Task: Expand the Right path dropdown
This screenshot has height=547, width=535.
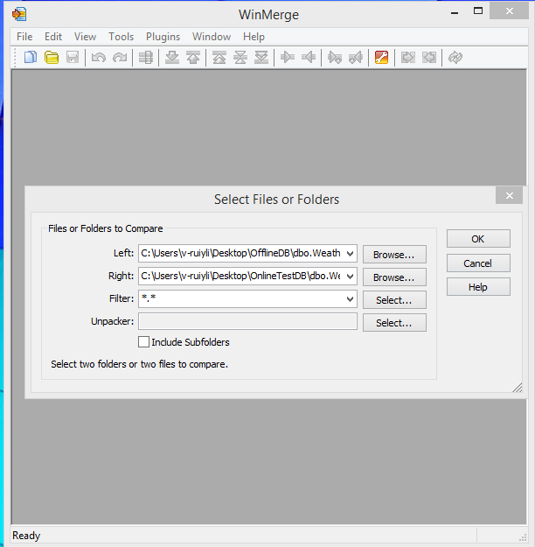Action: pyautogui.click(x=351, y=277)
